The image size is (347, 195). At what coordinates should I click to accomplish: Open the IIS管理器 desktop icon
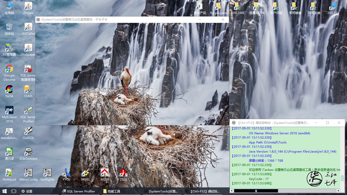(x=9, y=50)
